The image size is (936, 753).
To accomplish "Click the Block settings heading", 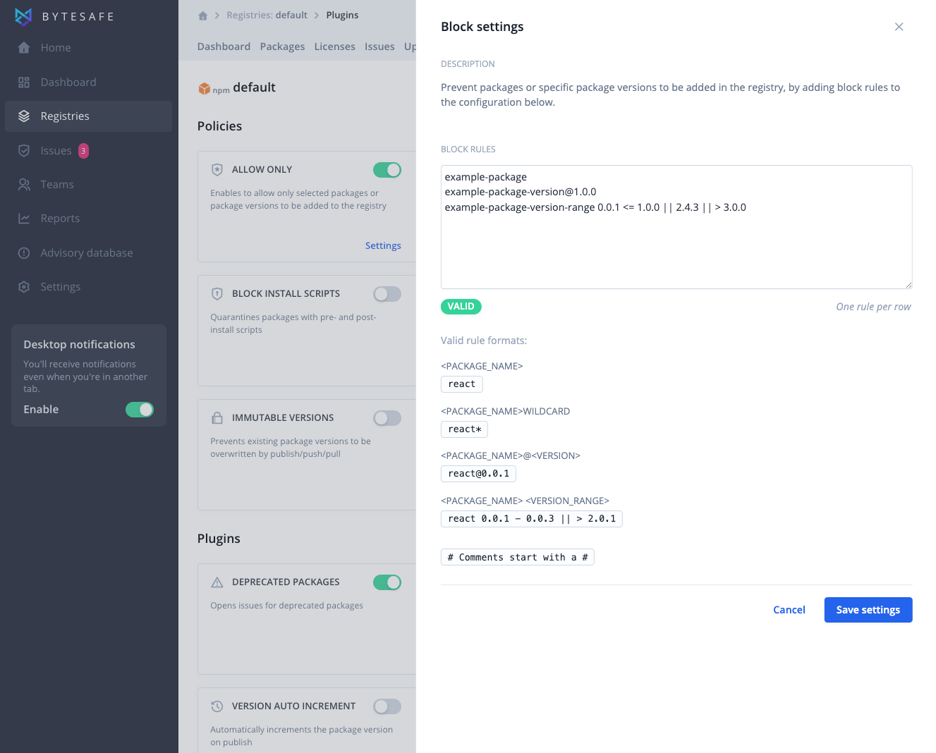I will tap(482, 27).
